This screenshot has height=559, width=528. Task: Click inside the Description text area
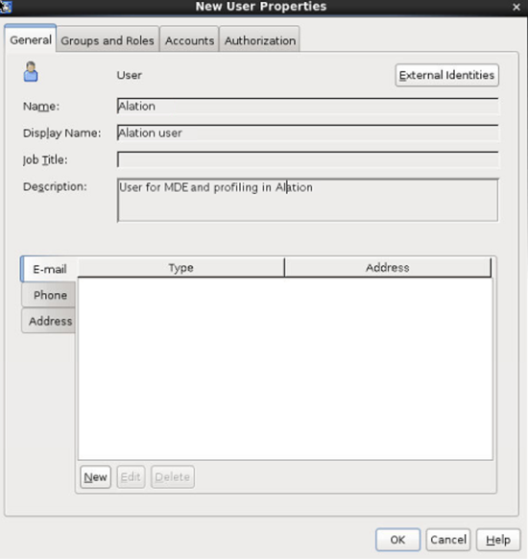[x=308, y=200]
